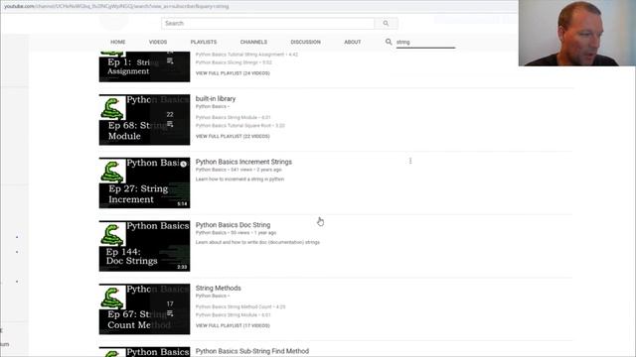Click VIEW FULL PLAYLIST (22 VIDEOS)
The width and height of the screenshot is (636, 357).
pyautogui.click(x=233, y=137)
